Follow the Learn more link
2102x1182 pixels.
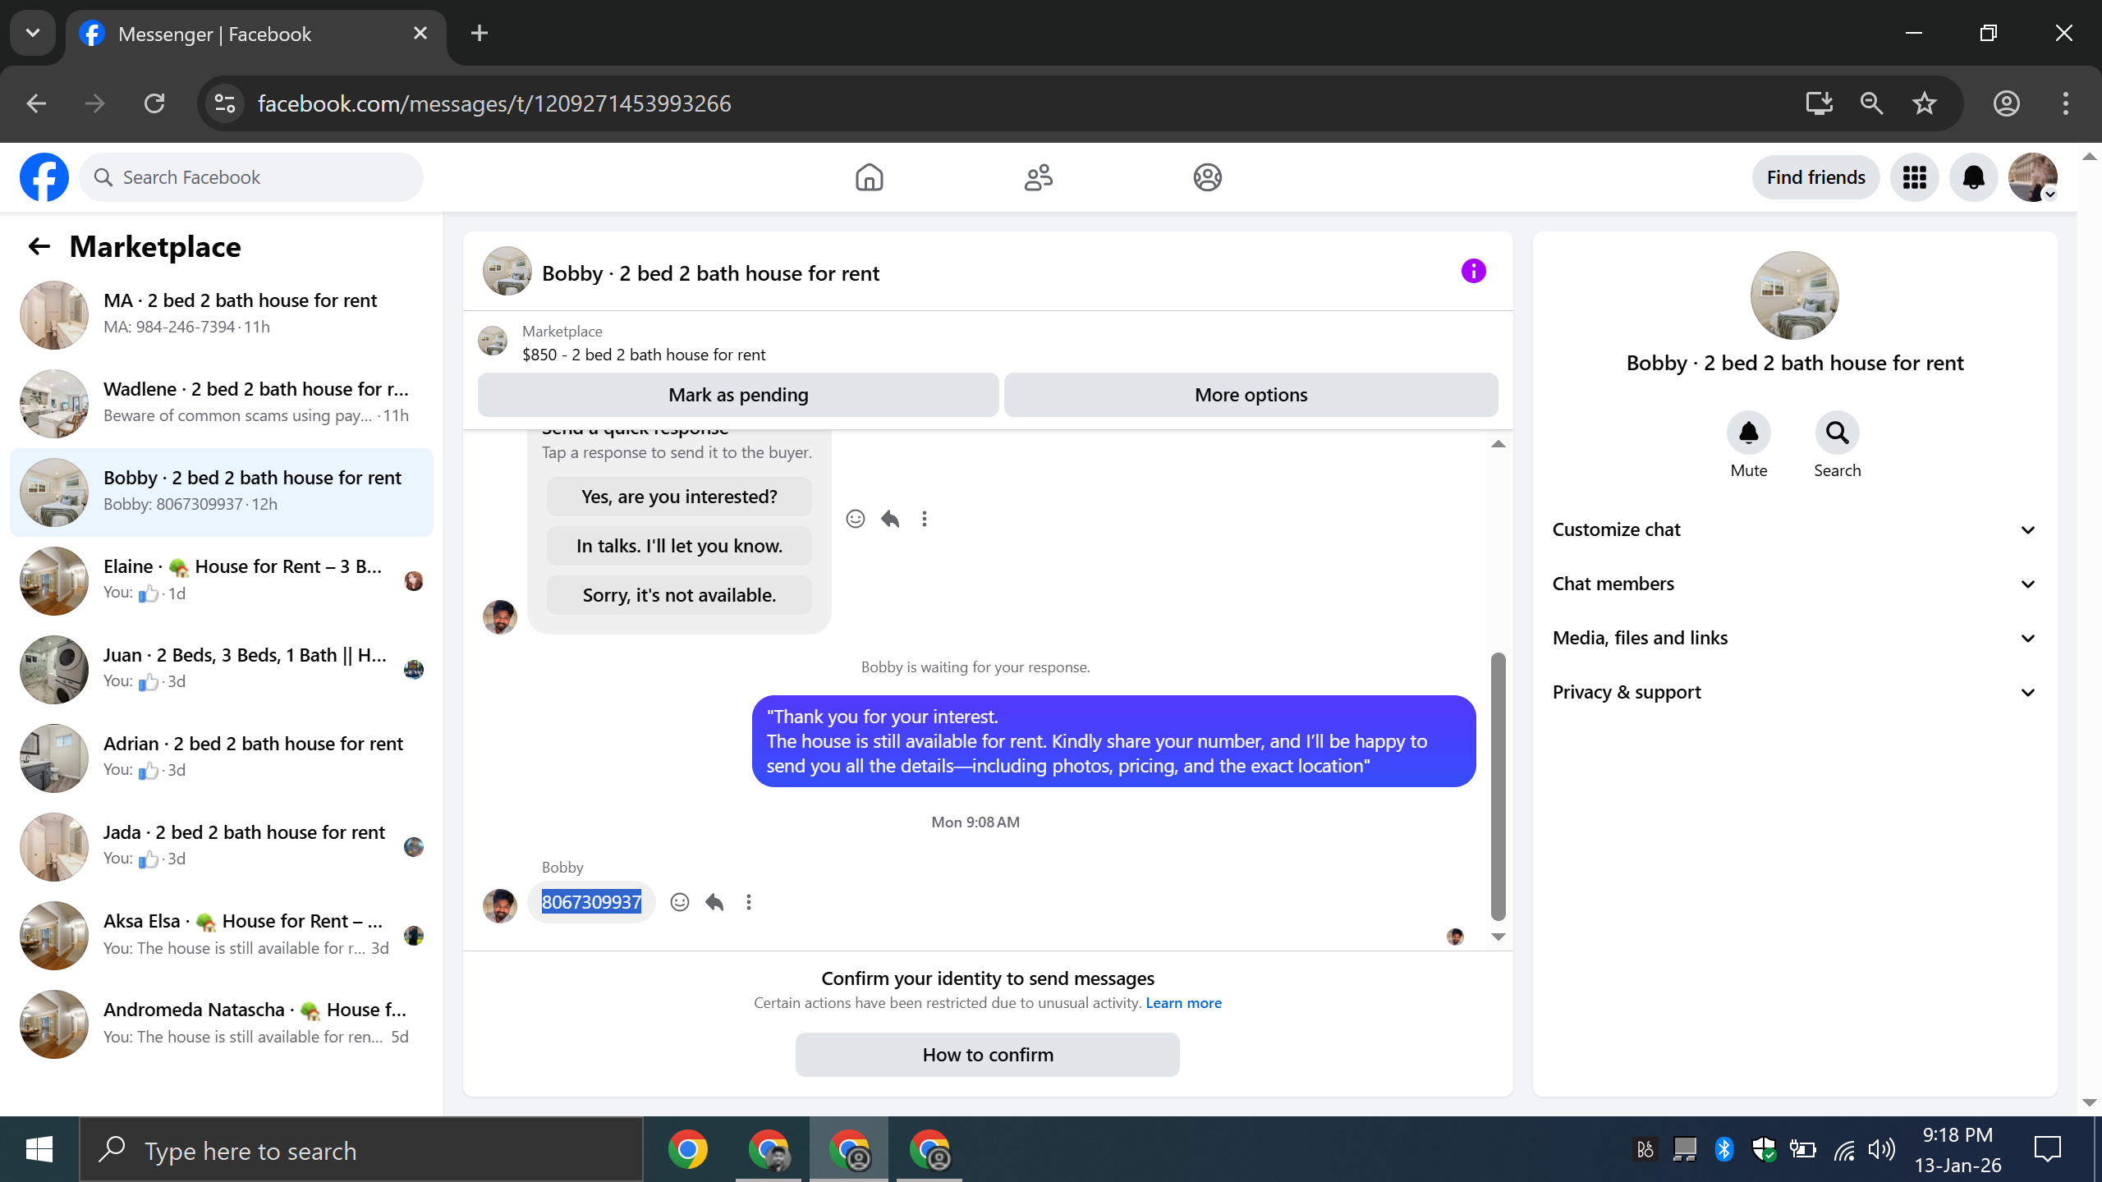1183,1003
